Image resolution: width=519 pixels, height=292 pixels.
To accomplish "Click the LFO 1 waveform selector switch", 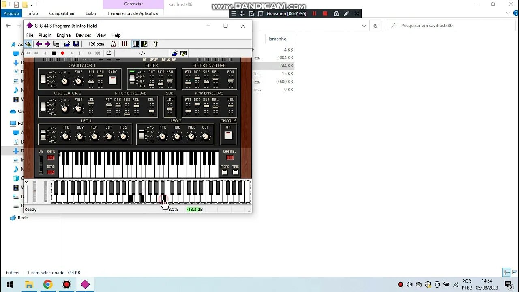I will tap(43, 134).
